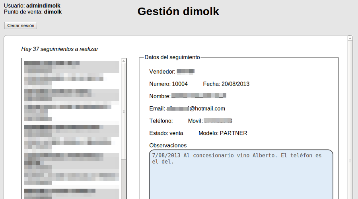Image resolution: width=358 pixels, height=199 pixels.
Task: Click the Cerrar sesión button
Action: click(21, 25)
